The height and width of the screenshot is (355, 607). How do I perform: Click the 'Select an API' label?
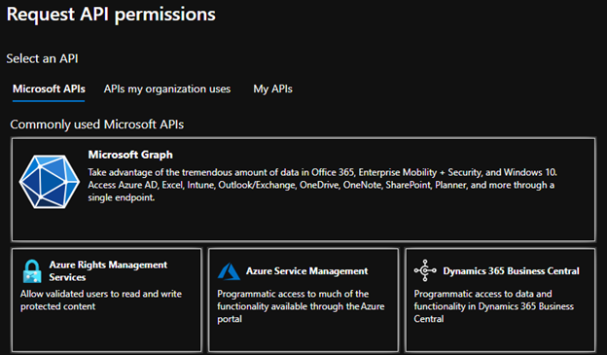pyautogui.click(x=42, y=58)
